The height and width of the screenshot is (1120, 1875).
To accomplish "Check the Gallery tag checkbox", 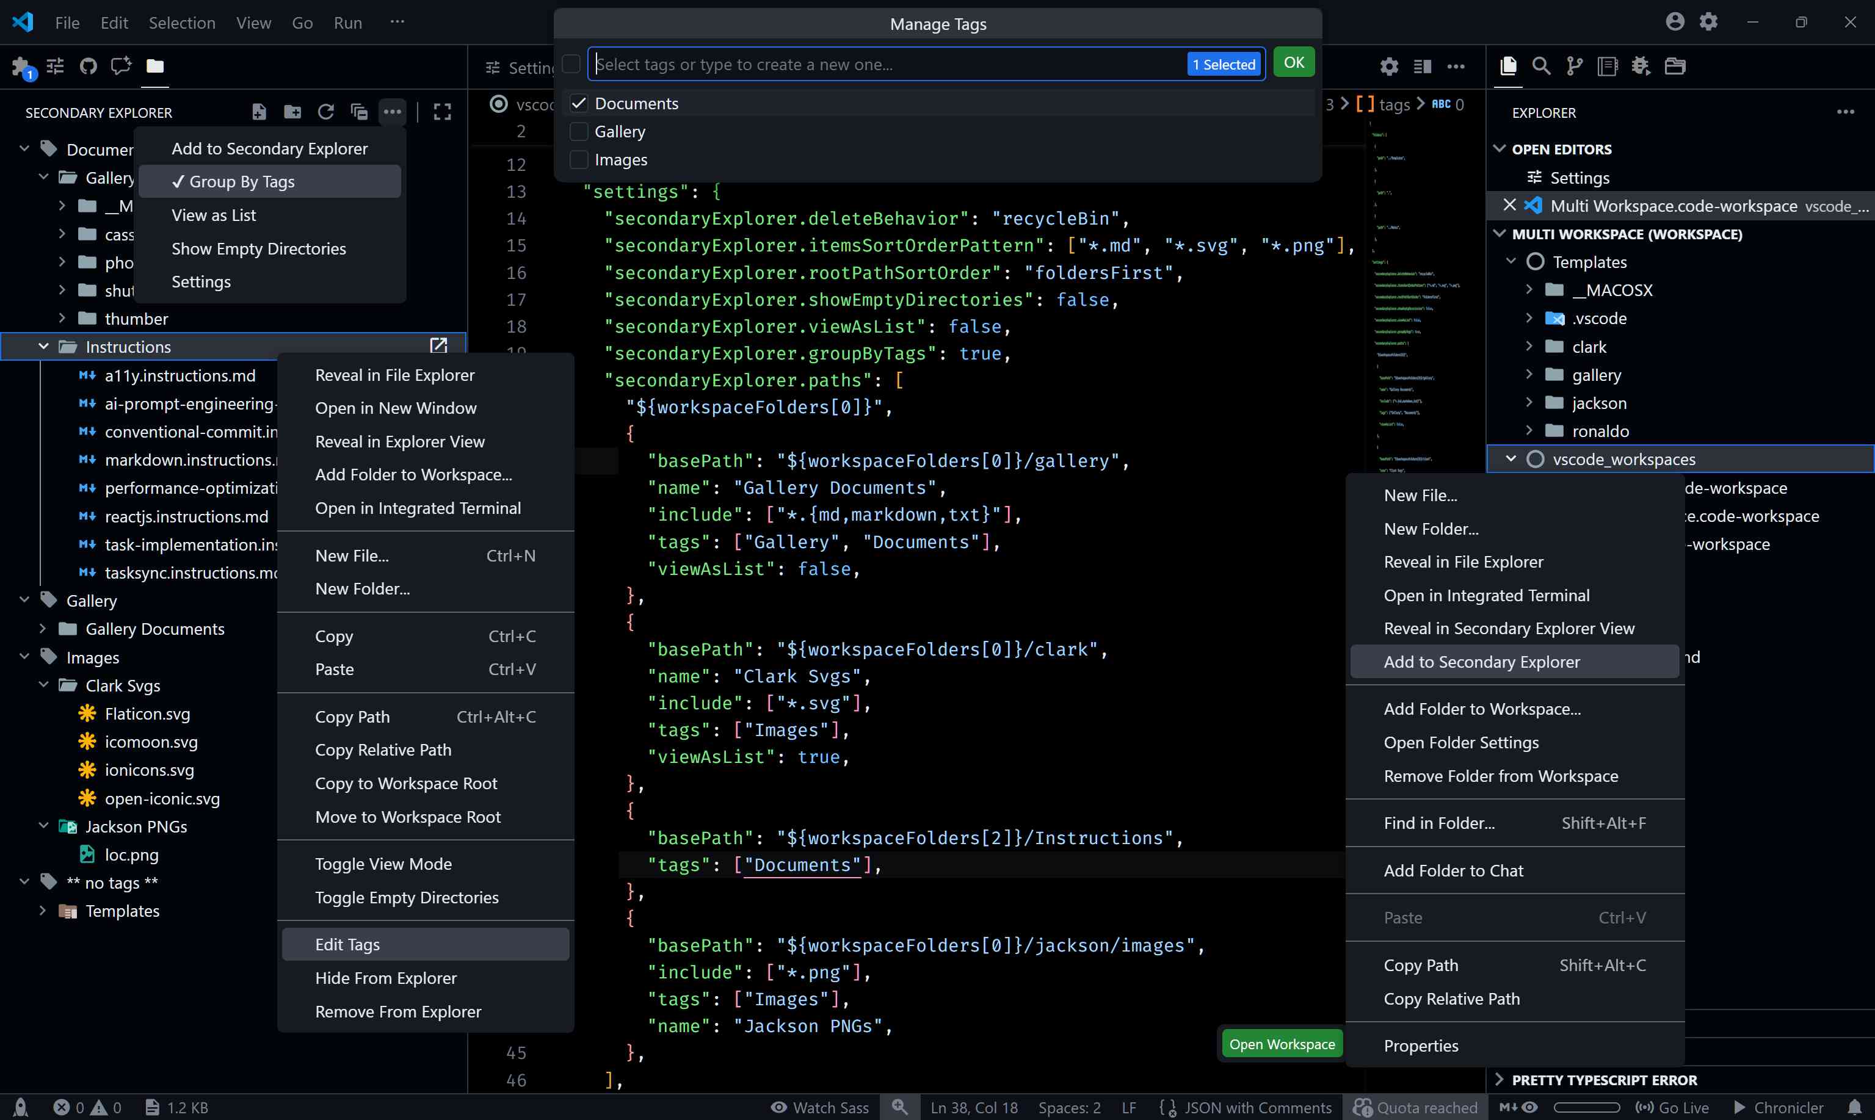I will pyautogui.click(x=578, y=131).
